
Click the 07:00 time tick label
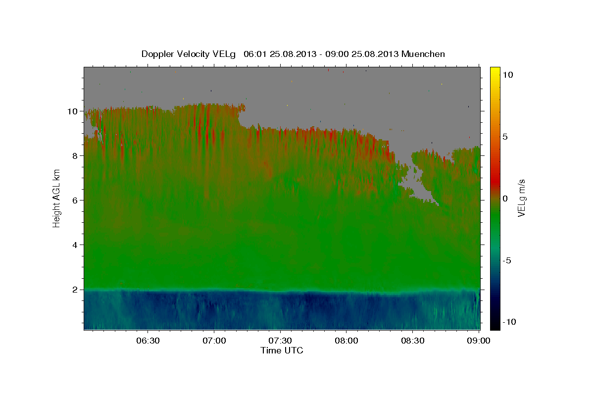coord(214,341)
